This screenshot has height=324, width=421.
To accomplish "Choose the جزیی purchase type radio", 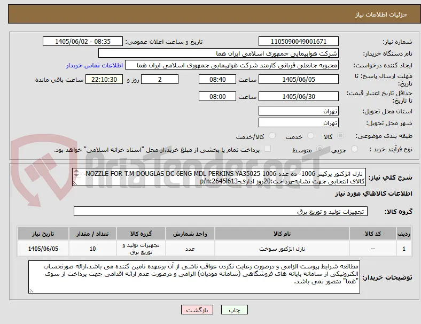I will click(354, 149).
